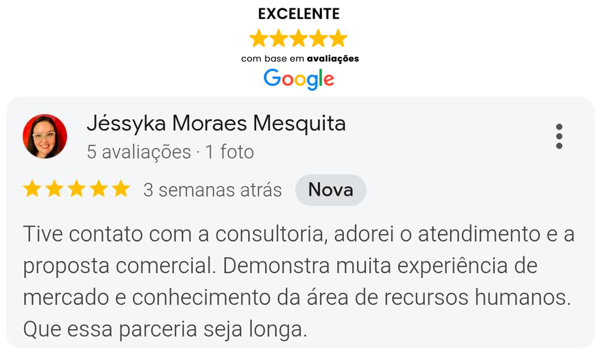Click the review text starting "Tive contato"

click(x=298, y=282)
